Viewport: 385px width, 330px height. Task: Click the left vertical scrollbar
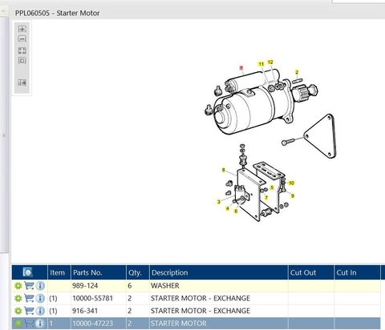pos(4,135)
